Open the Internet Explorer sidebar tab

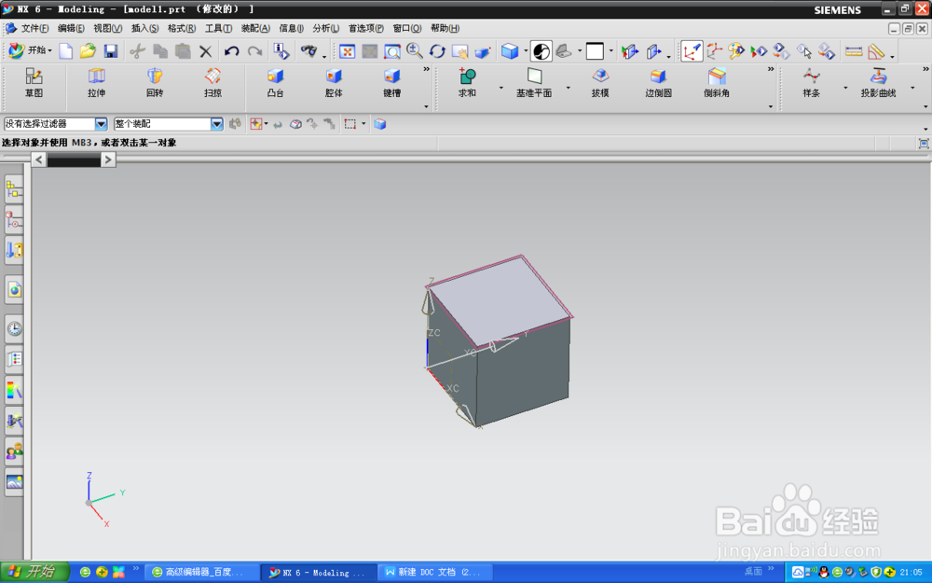coord(14,290)
